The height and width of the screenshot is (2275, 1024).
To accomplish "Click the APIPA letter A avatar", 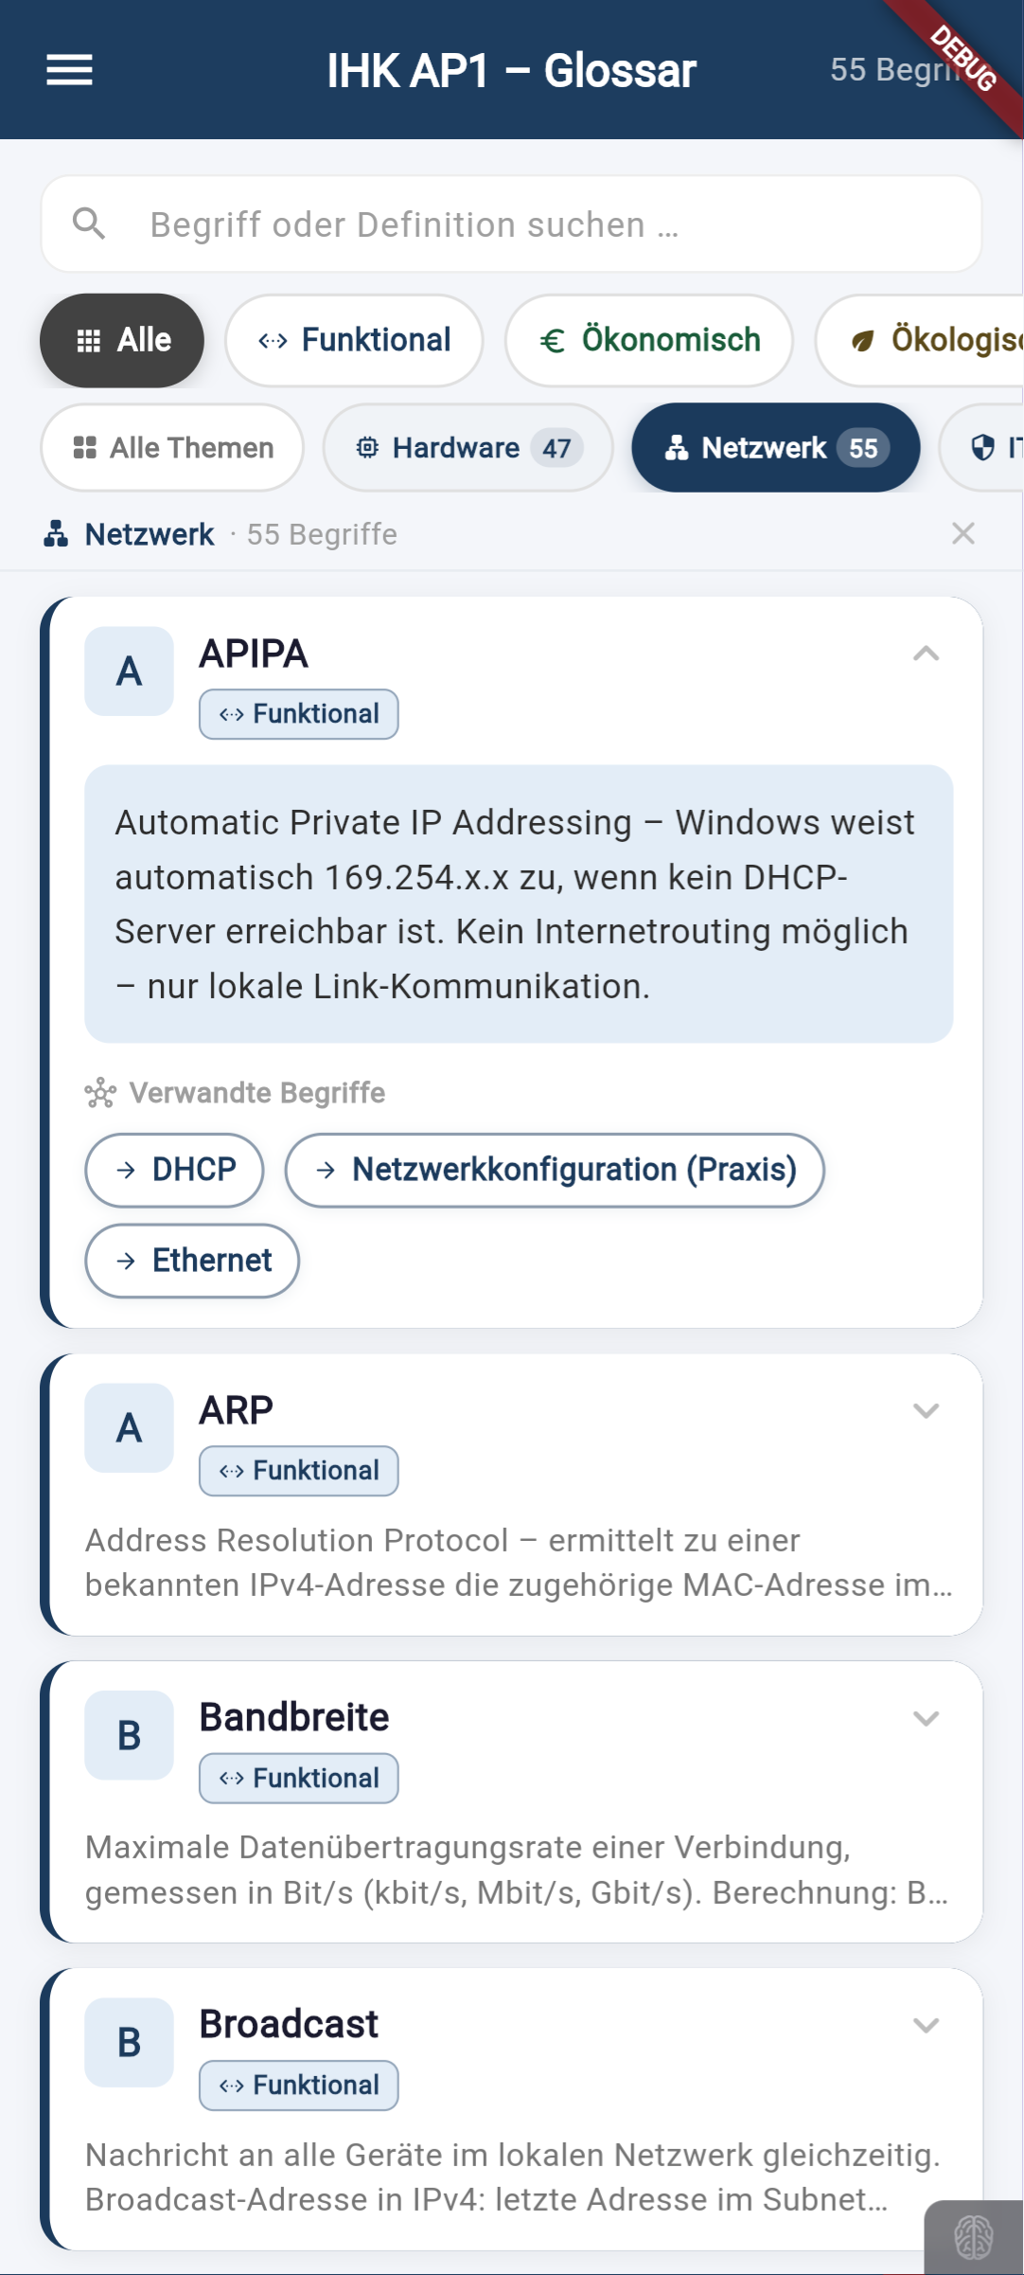I will 129,672.
